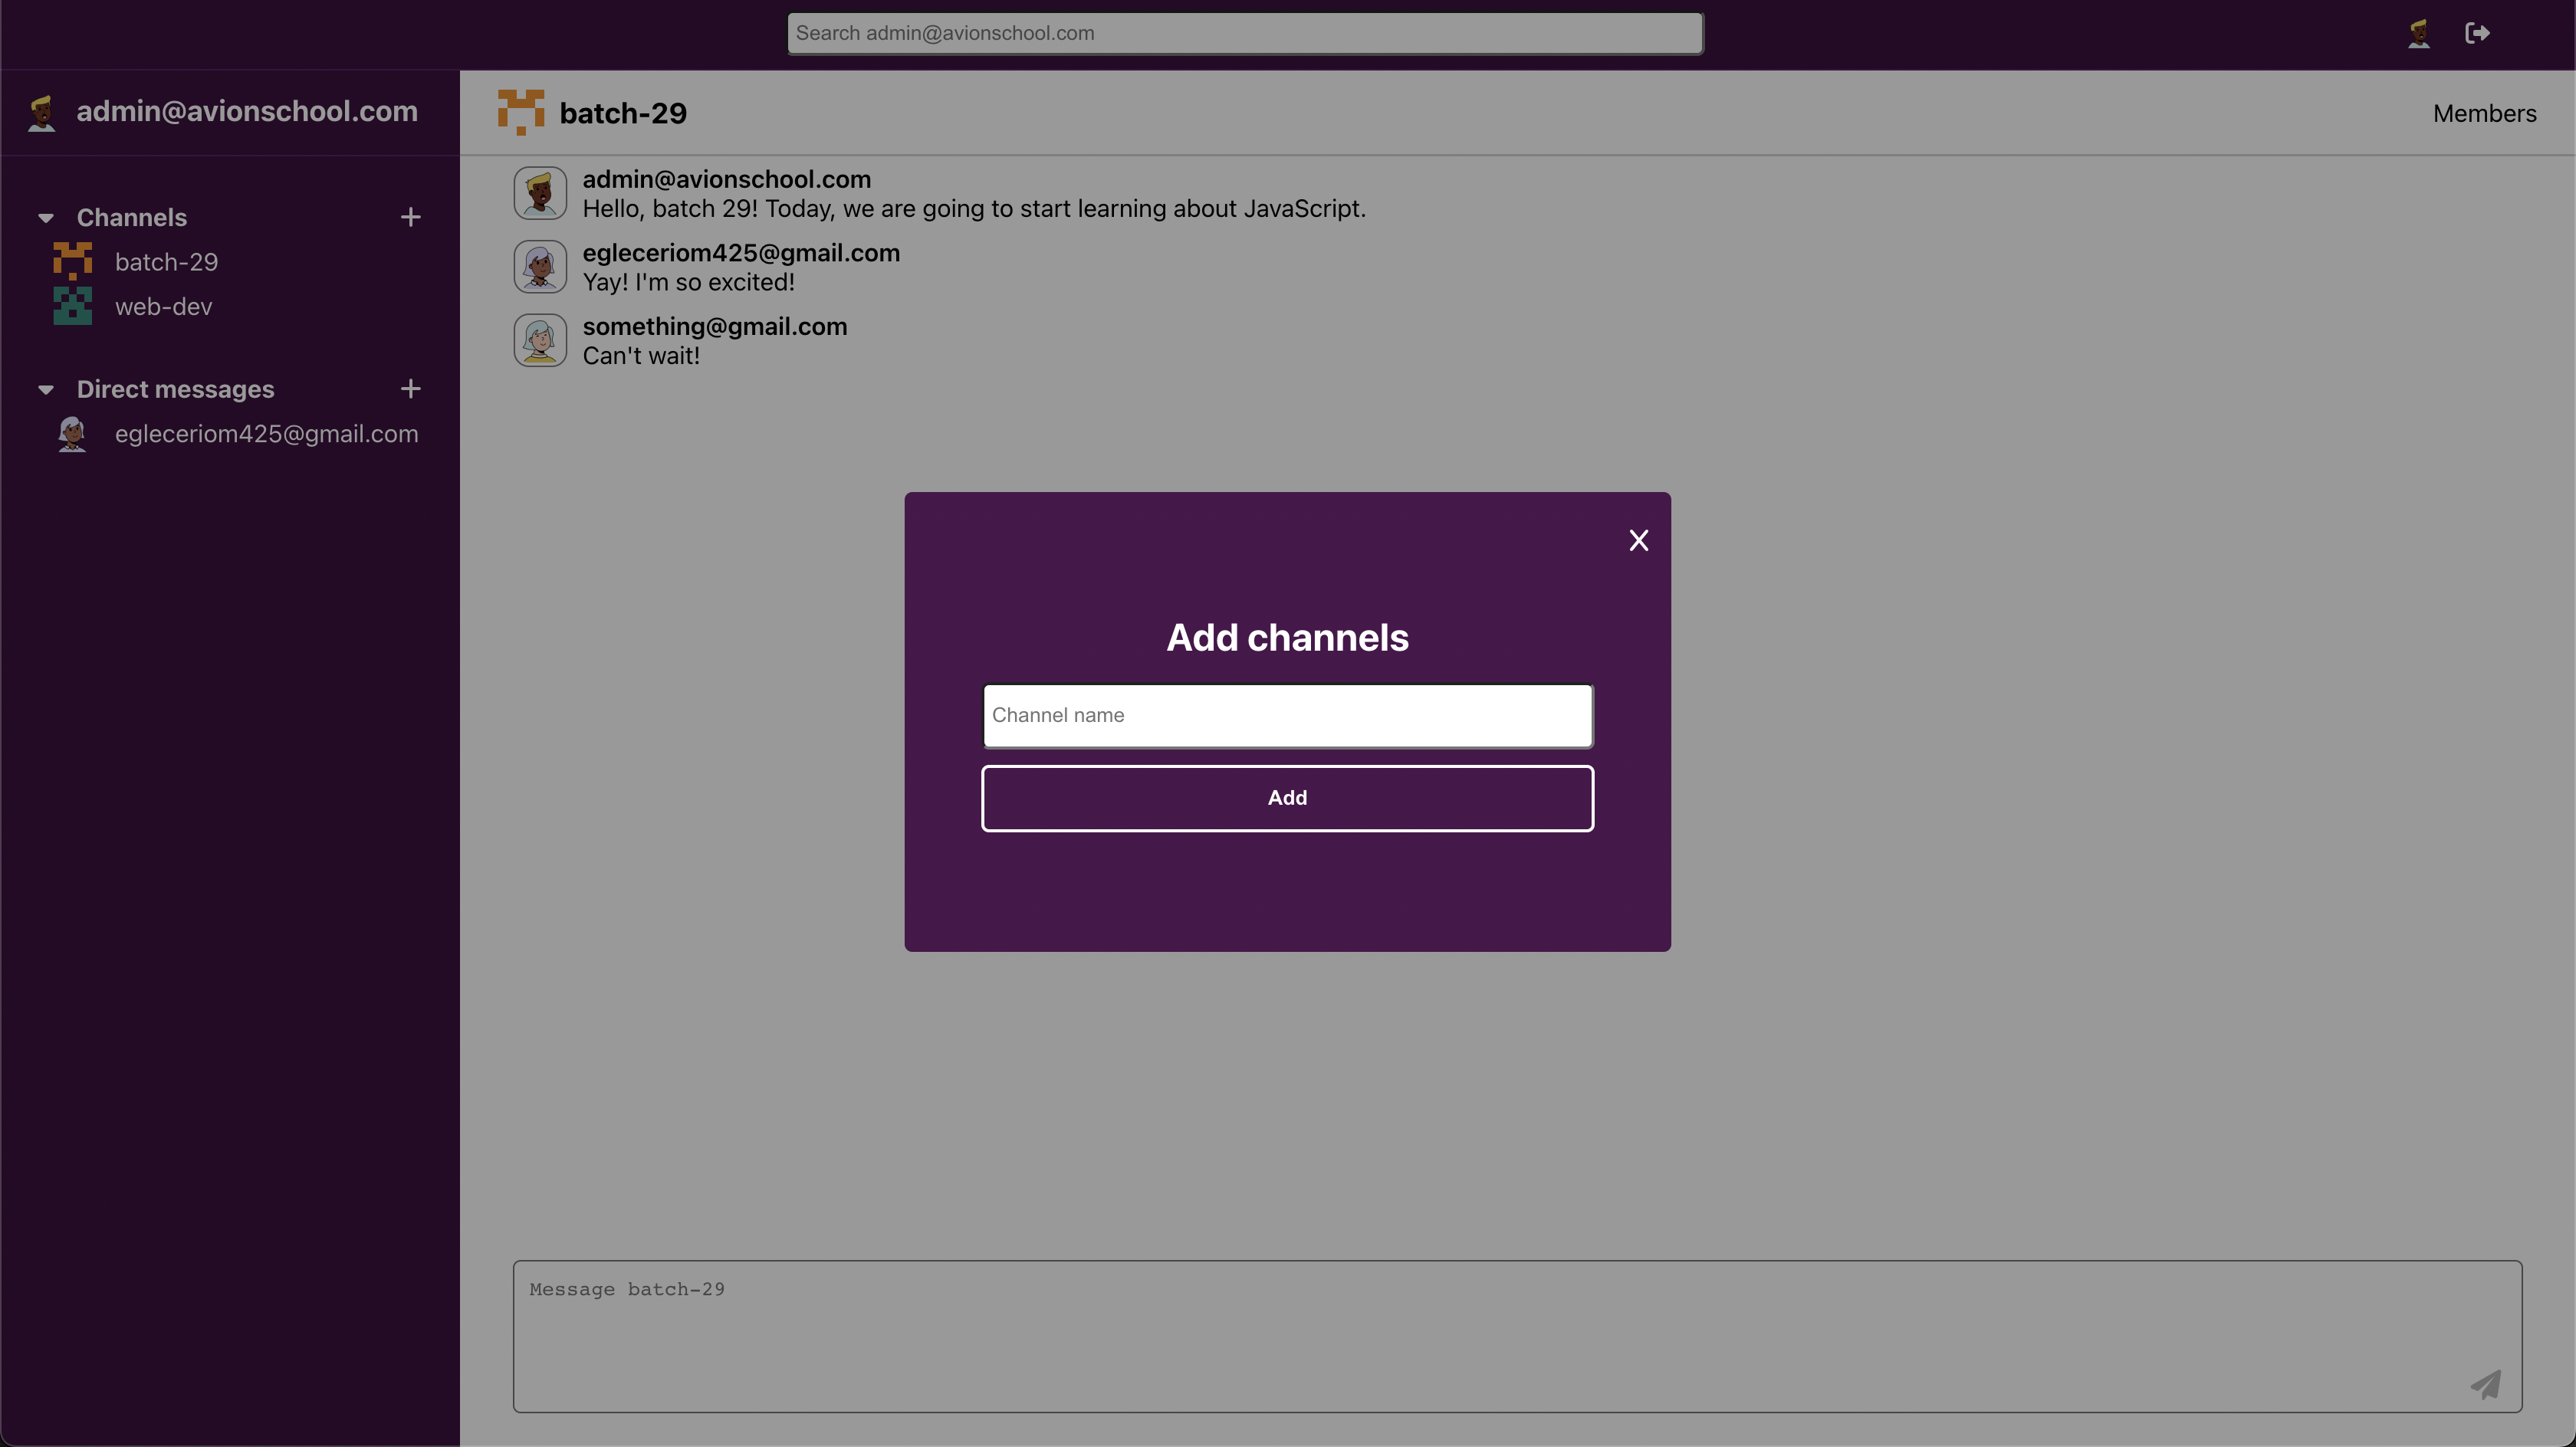Click the logout icon in top bar
This screenshot has width=2576, height=1447.
pyautogui.click(x=2477, y=34)
